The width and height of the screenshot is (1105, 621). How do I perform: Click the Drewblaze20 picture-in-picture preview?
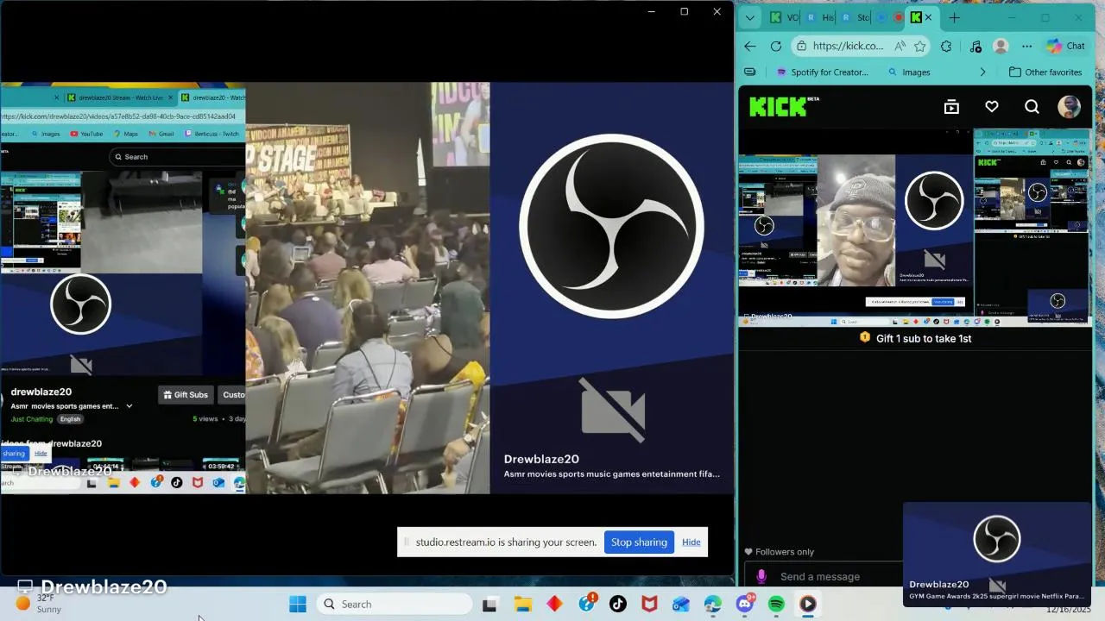[997, 554]
